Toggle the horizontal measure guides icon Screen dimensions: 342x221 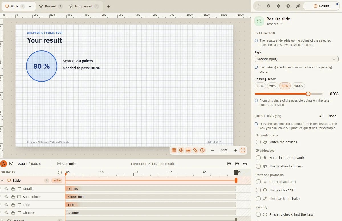(188, 150)
